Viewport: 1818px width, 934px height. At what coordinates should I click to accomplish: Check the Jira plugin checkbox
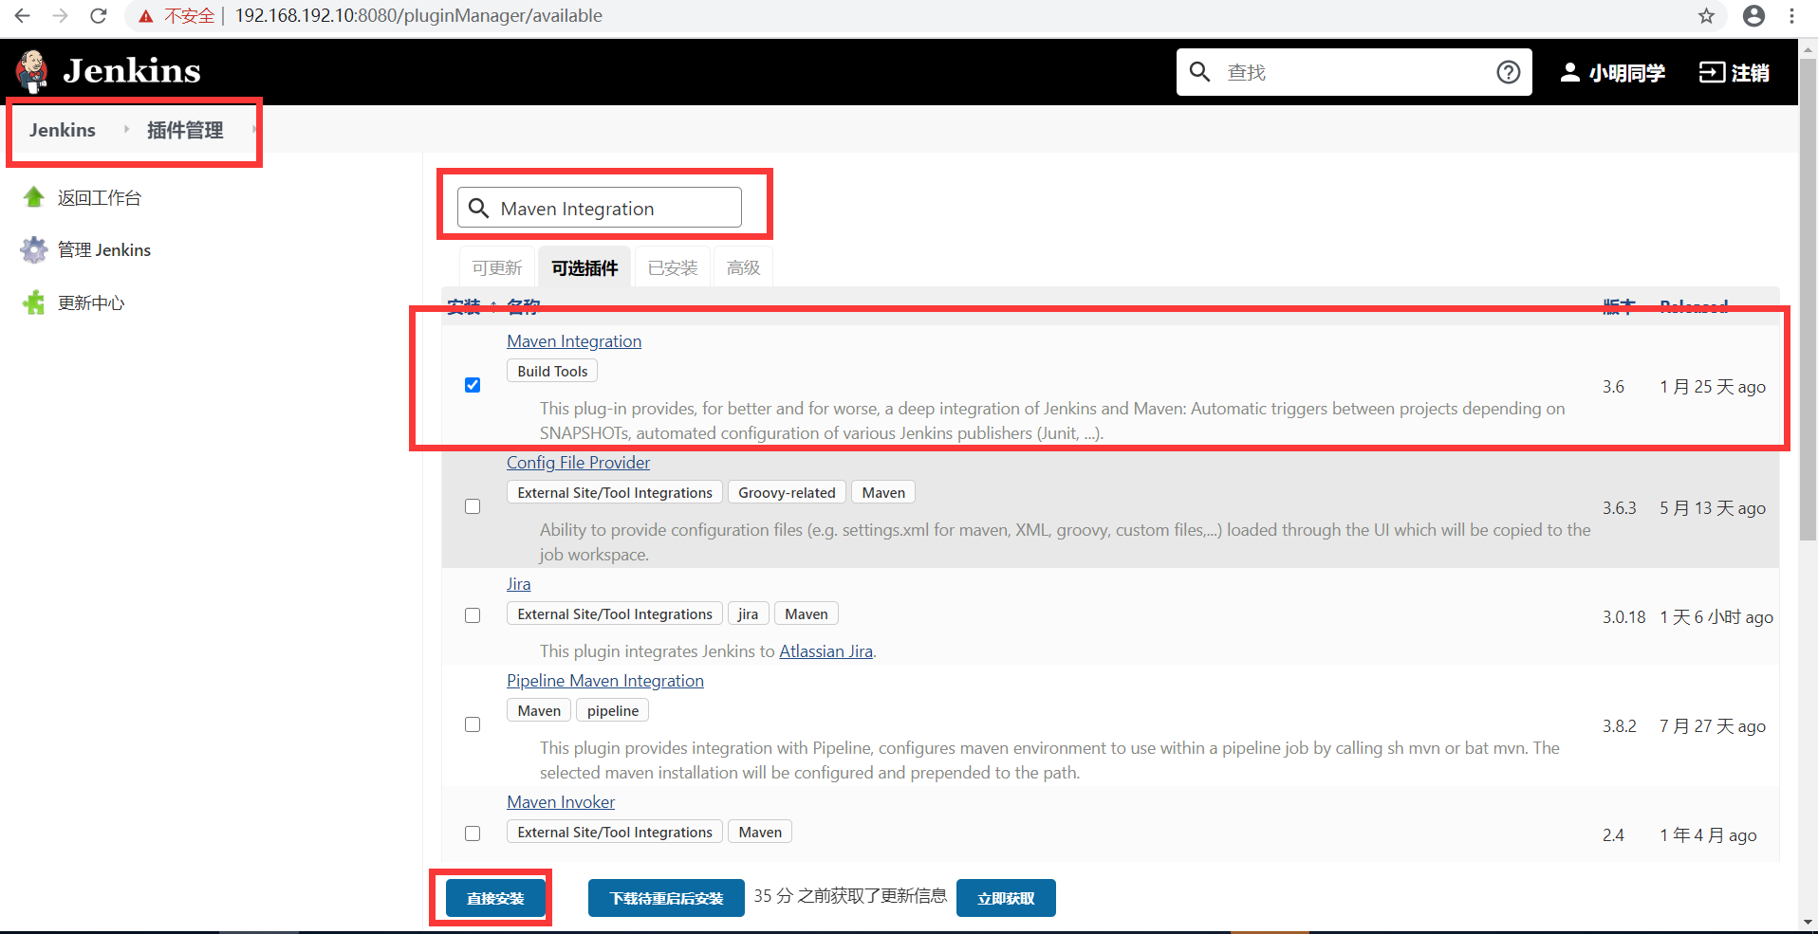(473, 615)
